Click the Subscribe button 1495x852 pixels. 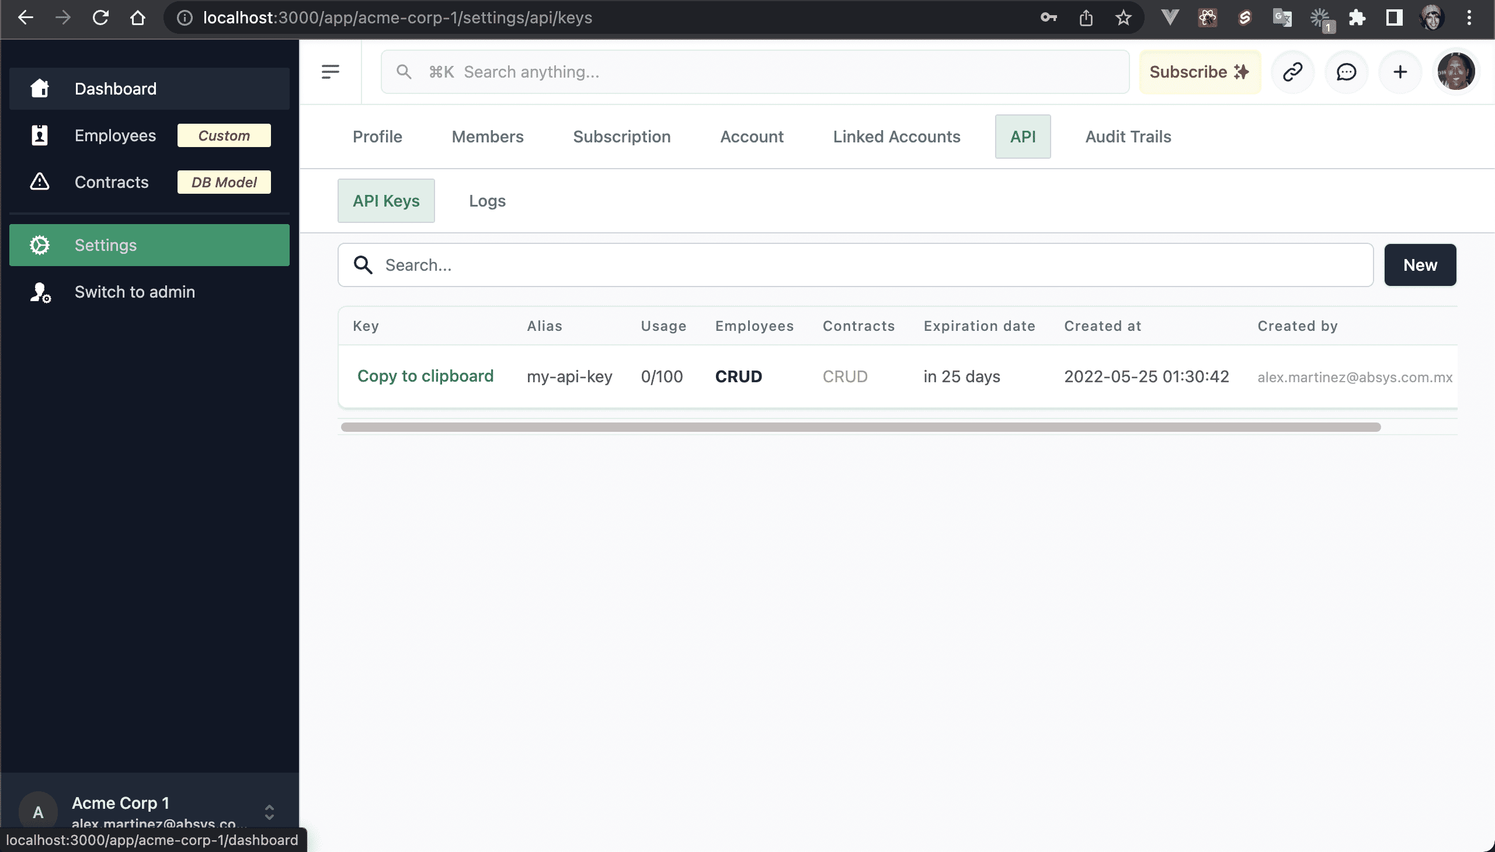pos(1200,71)
